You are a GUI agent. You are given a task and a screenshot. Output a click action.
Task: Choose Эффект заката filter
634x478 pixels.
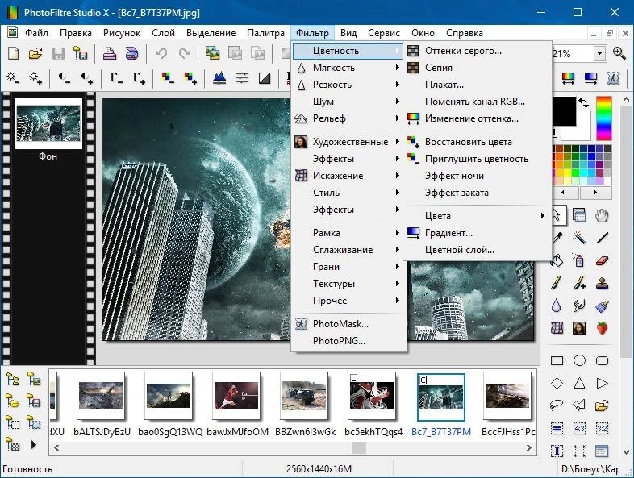coord(478,193)
